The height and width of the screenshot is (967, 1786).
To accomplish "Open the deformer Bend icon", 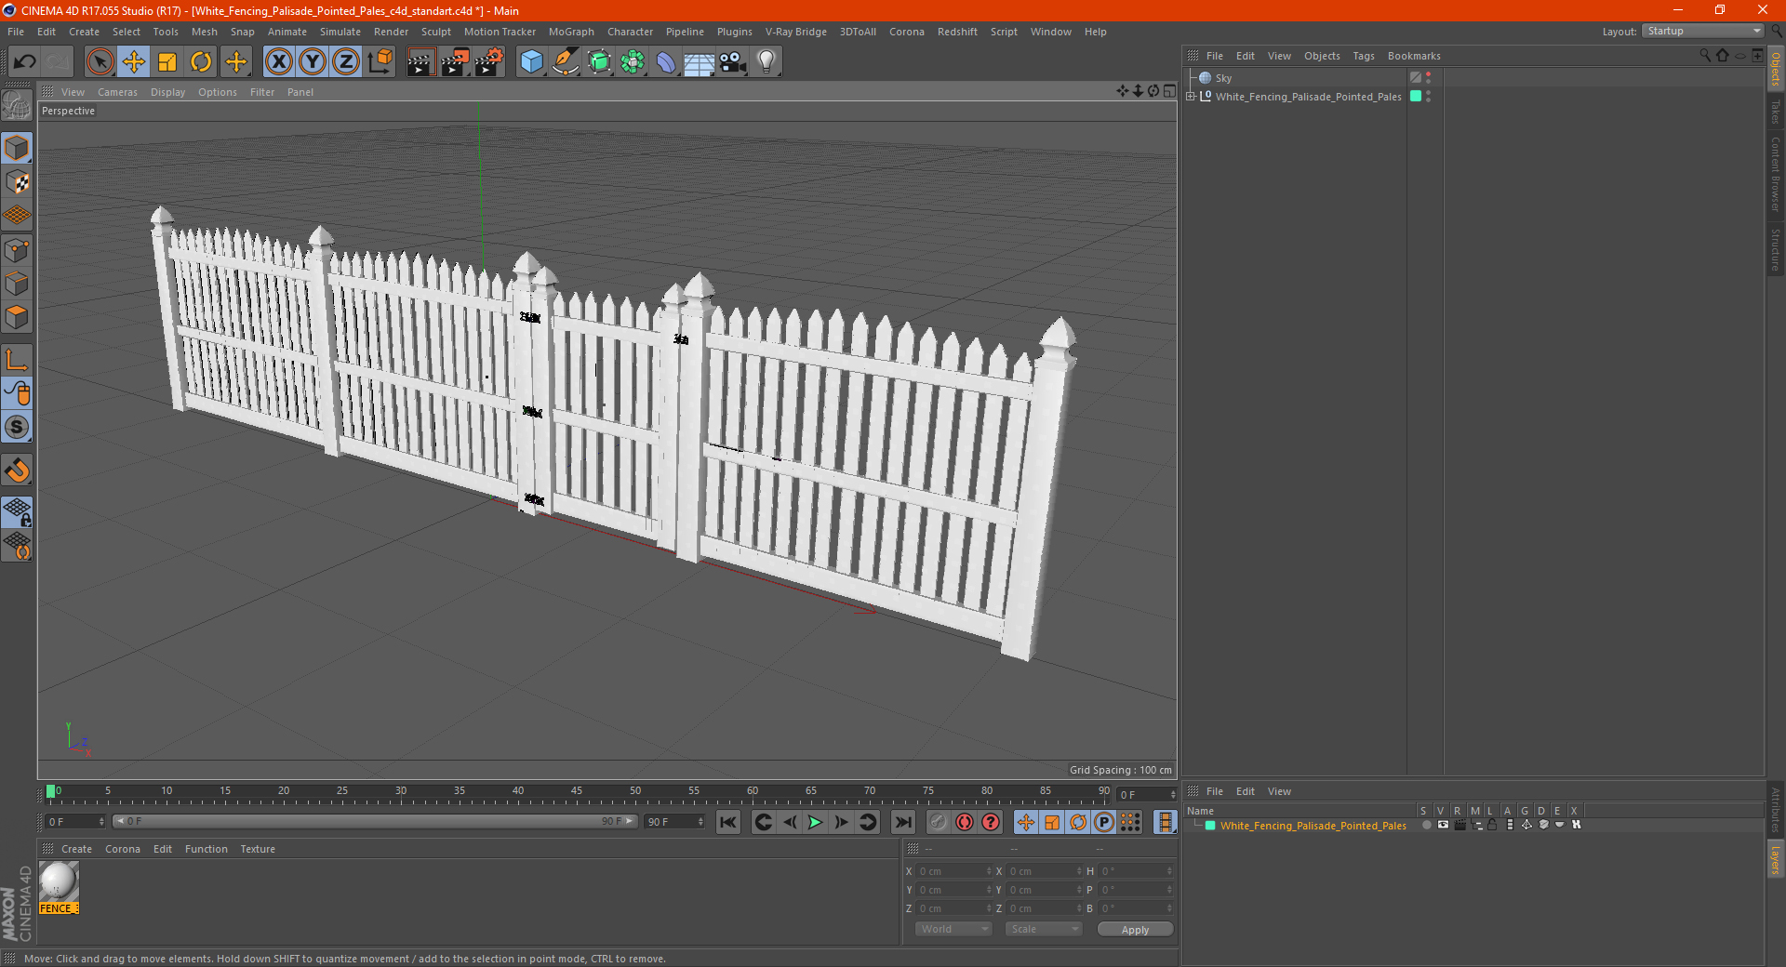I will tap(666, 62).
